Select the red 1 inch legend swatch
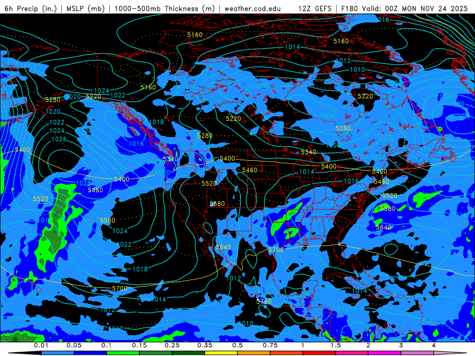The image size is (475, 356). point(319,353)
